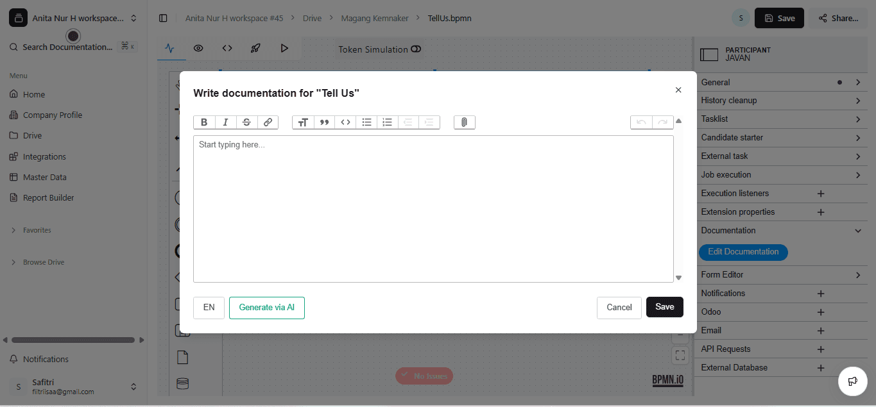Screen dimensions: 876x407
Task: Apply italic formatting
Action: (x=225, y=122)
